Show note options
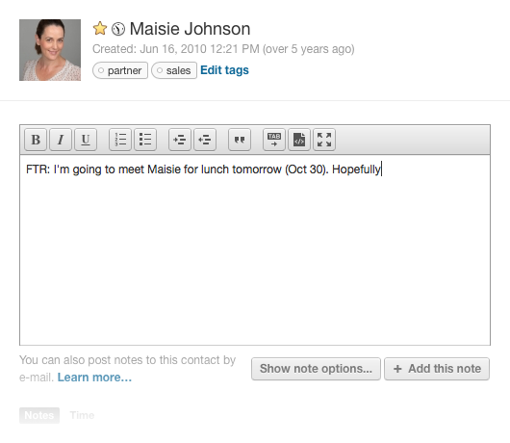The image size is (510, 443). (x=316, y=369)
